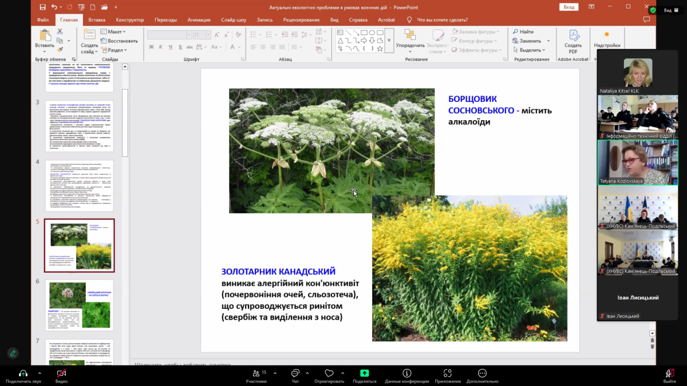Viewport: 687px width, 386px height.
Task: Click the Вход sign-in button
Action: tap(568, 7)
